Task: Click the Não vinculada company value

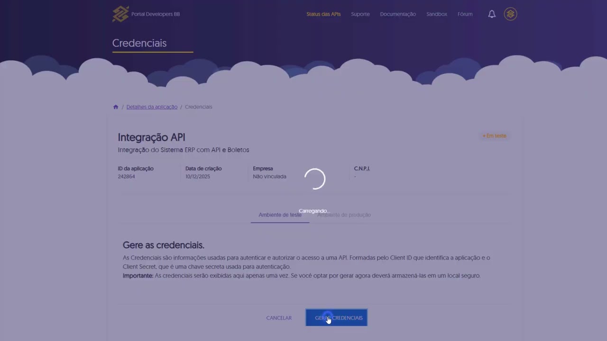Action: (269, 177)
